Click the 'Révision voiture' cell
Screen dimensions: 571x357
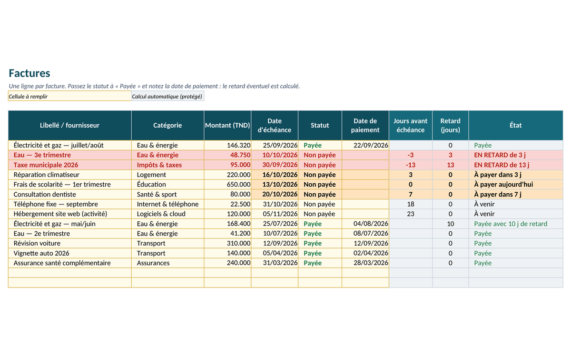click(69, 243)
